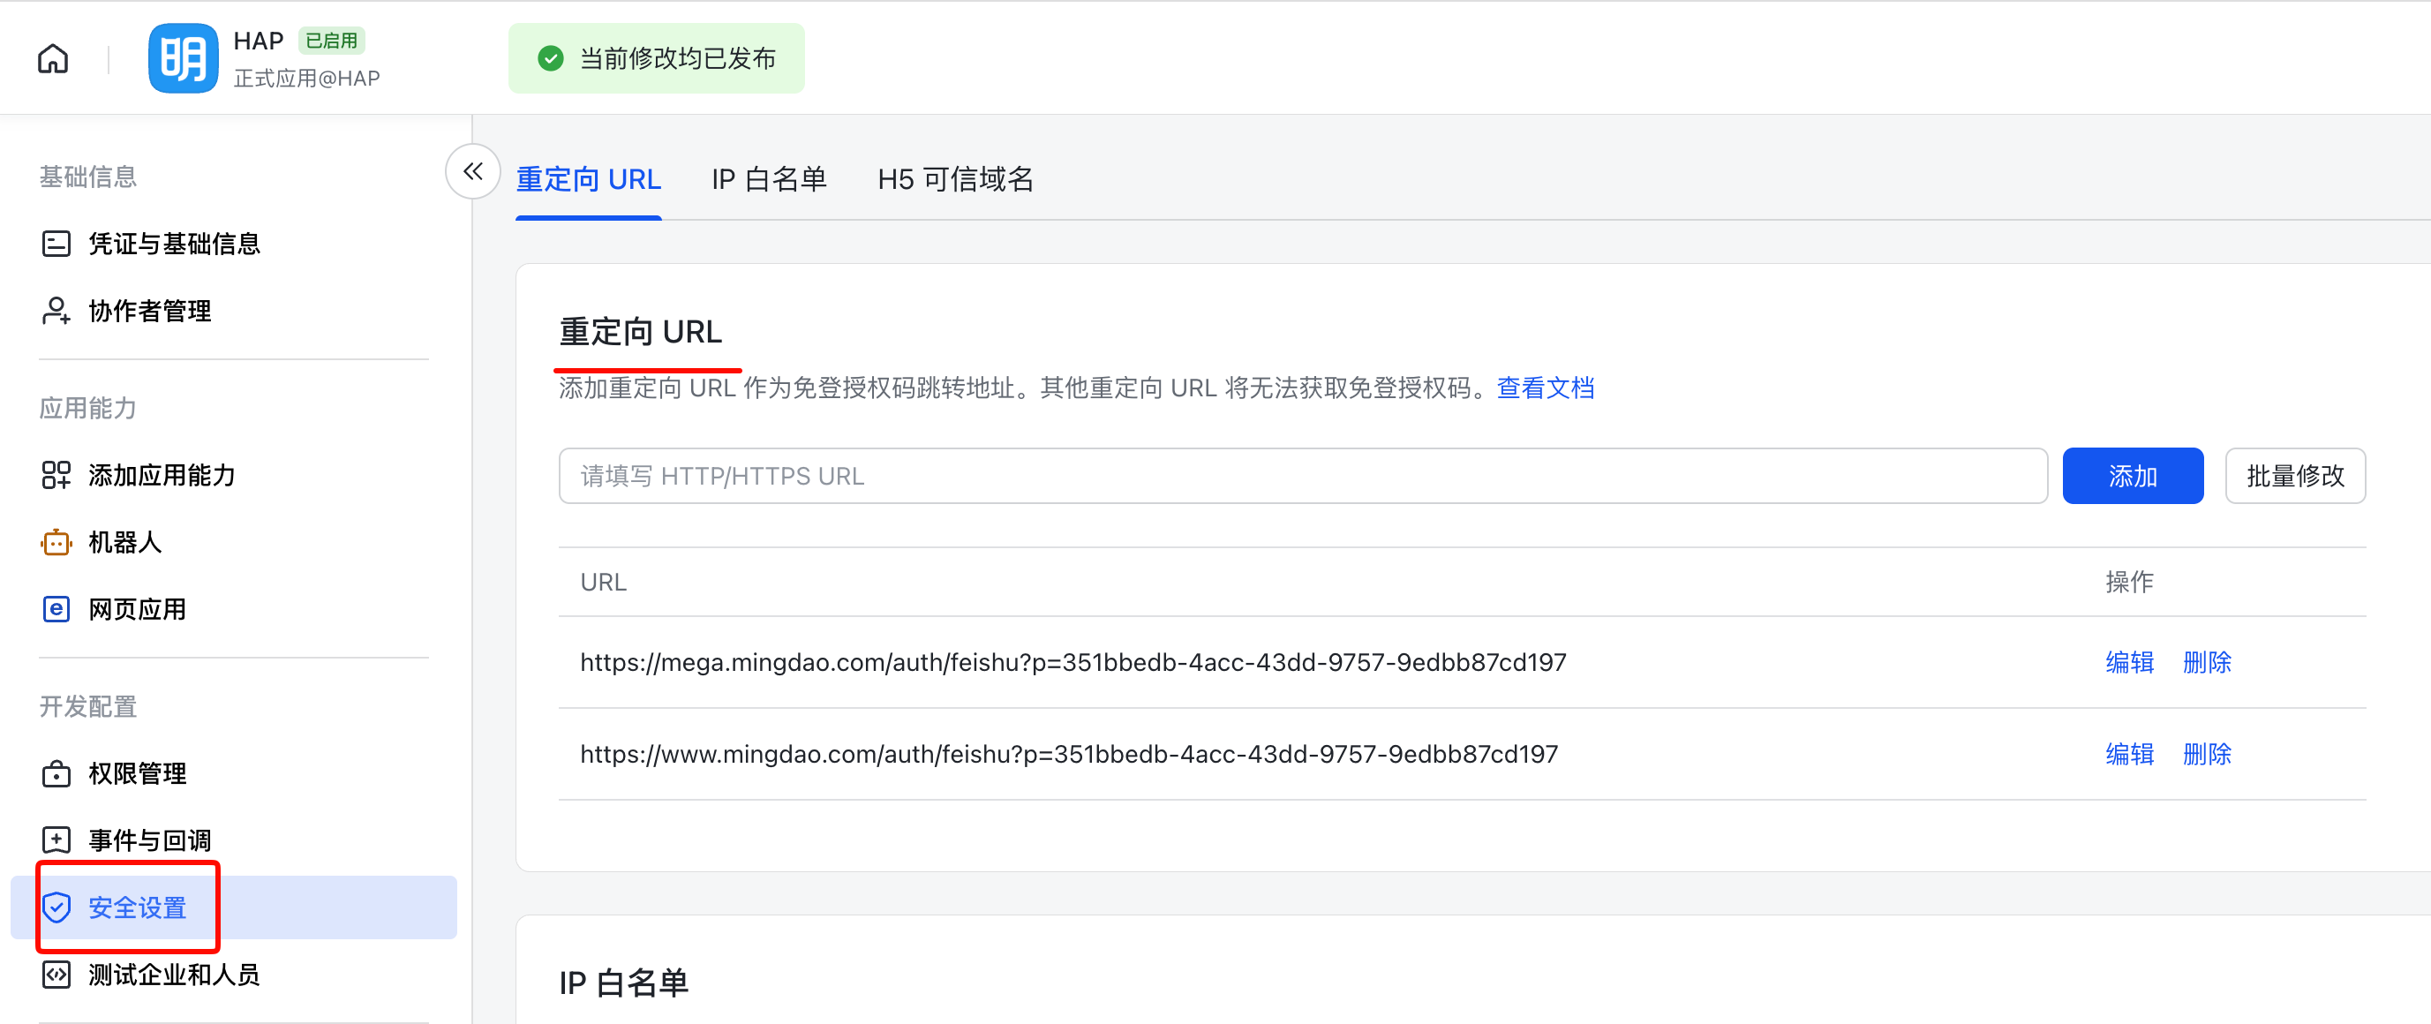Click the 网页应用 icon
This screenshot has height=1024, width=2431.
56,609
